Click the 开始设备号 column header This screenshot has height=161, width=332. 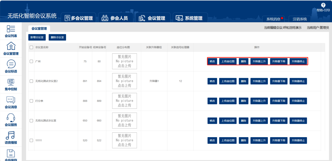[85, 47]
